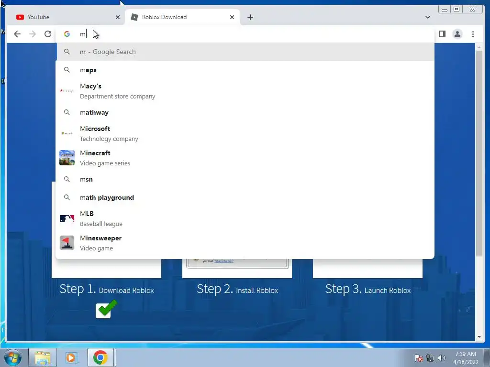Image resolution: width=490 pixels, height=367 pixels.
Task: Pick the 'msn' suggestion
Action: pos(245,180)
